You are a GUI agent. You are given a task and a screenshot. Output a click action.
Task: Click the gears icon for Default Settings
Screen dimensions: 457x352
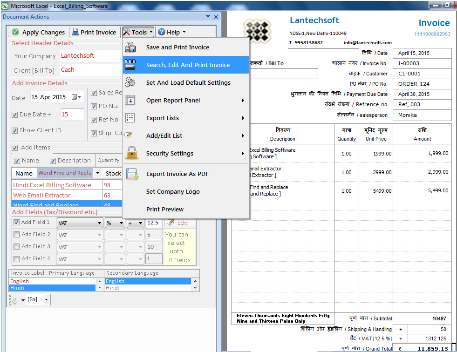tap(130, 82)
